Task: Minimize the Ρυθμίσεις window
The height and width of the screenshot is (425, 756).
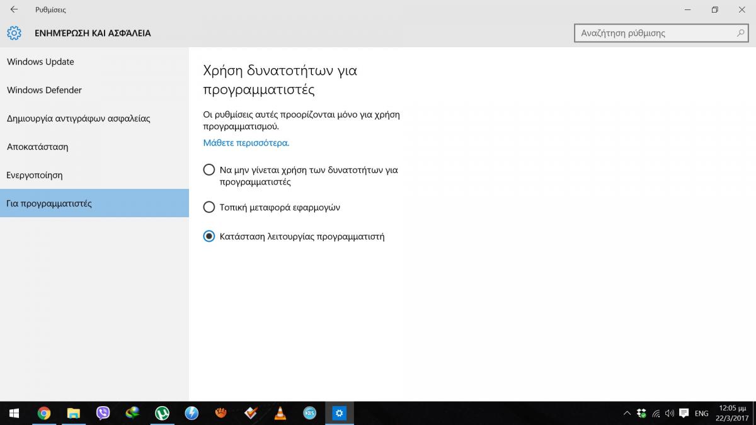Action: coord(686,9)
